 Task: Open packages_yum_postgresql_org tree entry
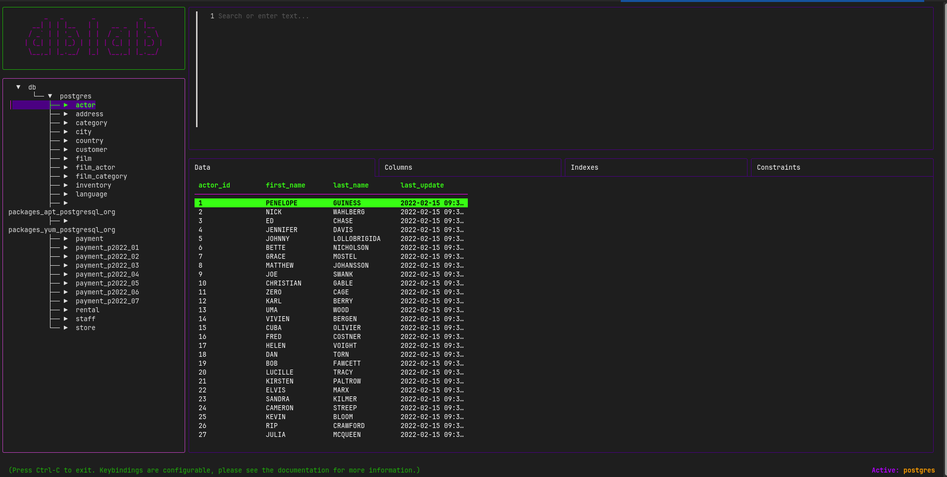(x=62, y=230)
